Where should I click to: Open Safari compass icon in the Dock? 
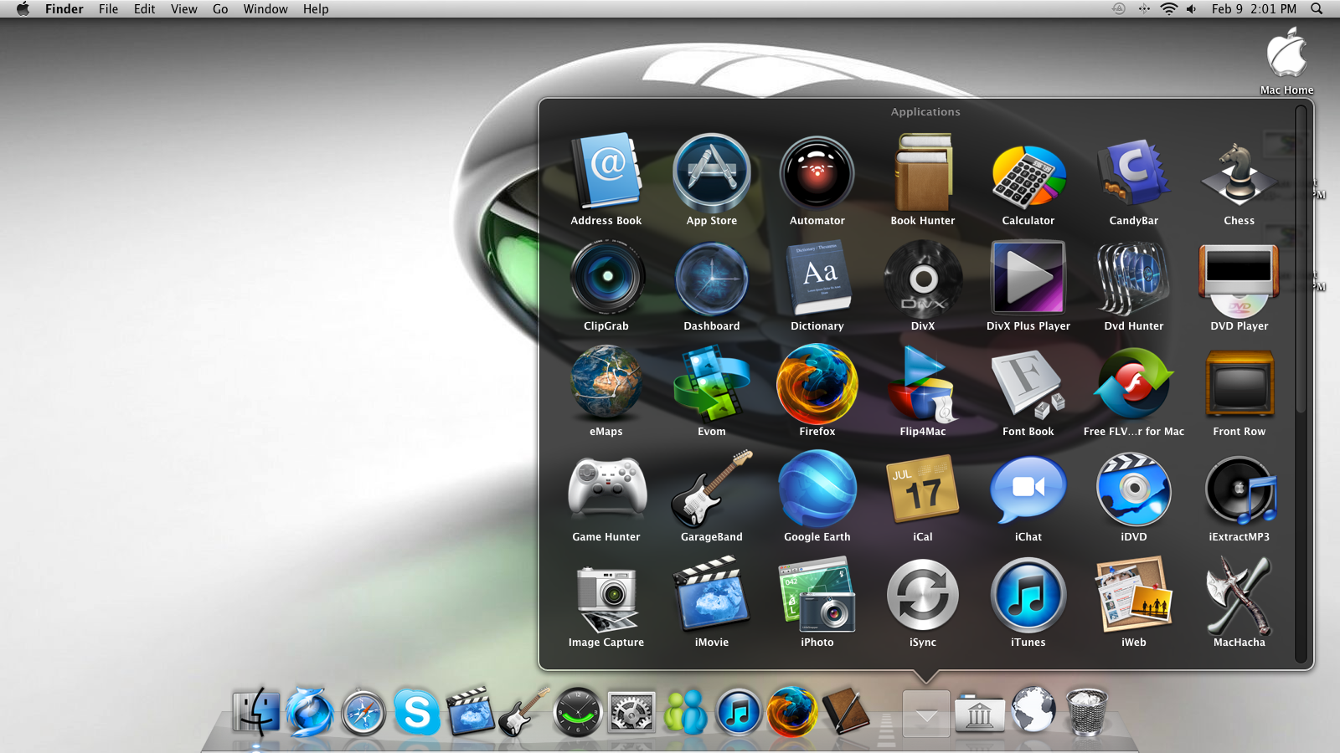tap(363, 713)
